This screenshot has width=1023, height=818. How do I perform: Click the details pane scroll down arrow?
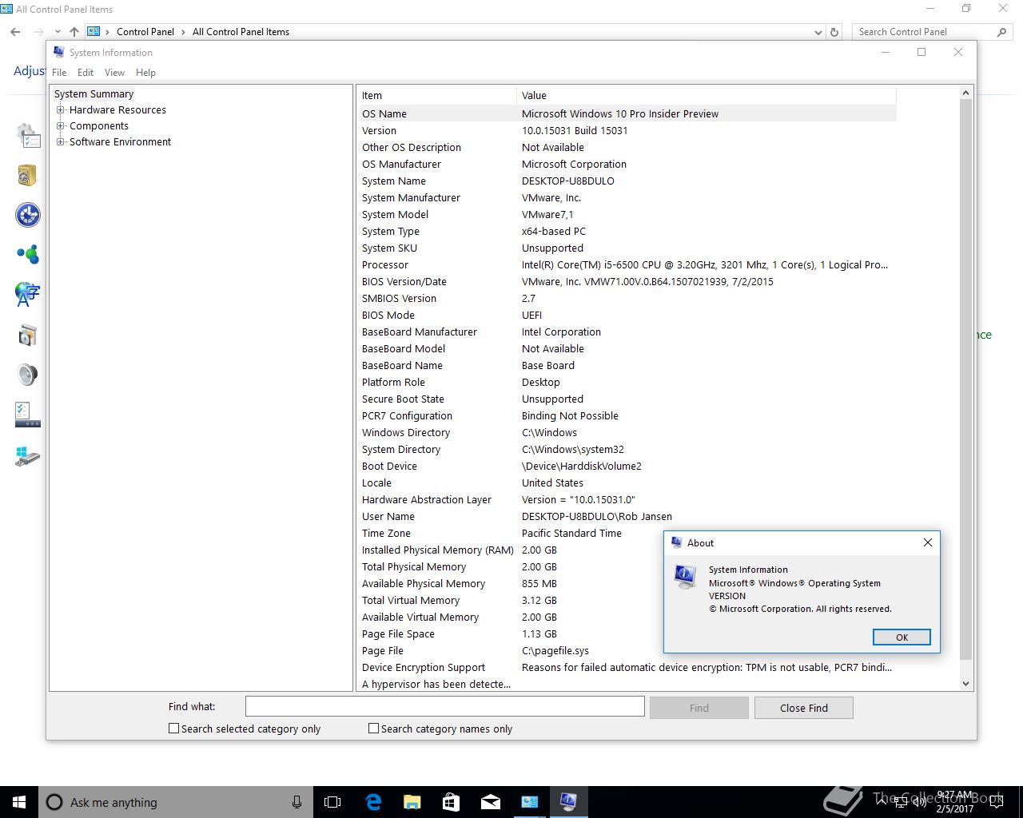point(965,683)
